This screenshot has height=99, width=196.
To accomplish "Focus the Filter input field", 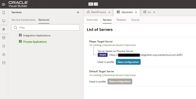I will point(46,28).
